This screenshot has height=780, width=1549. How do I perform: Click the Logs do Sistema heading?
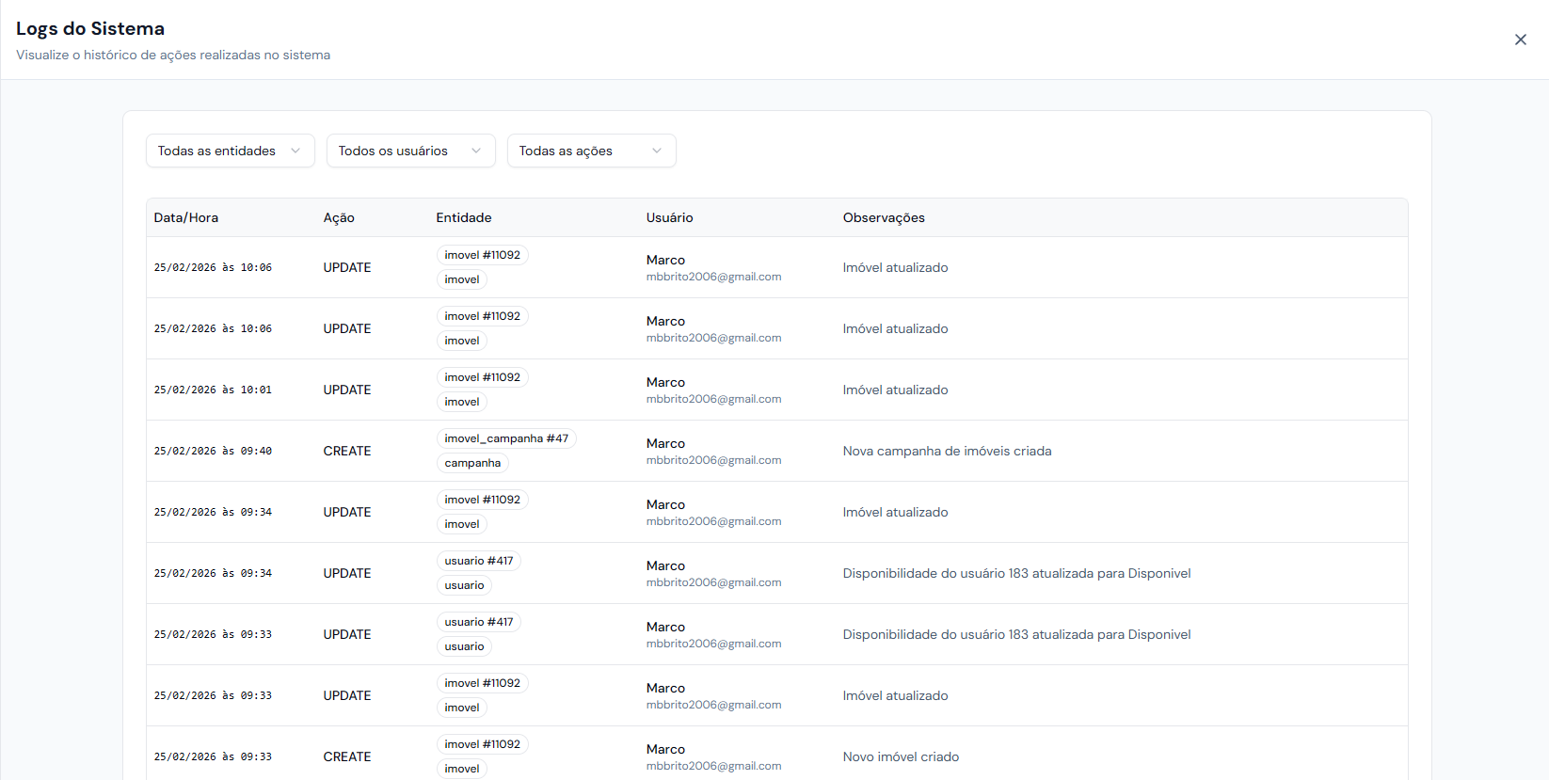coord(90,28)
